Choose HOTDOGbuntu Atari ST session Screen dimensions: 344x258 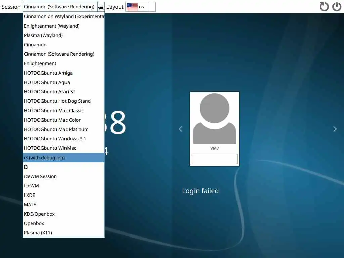(x=63, y=92)
